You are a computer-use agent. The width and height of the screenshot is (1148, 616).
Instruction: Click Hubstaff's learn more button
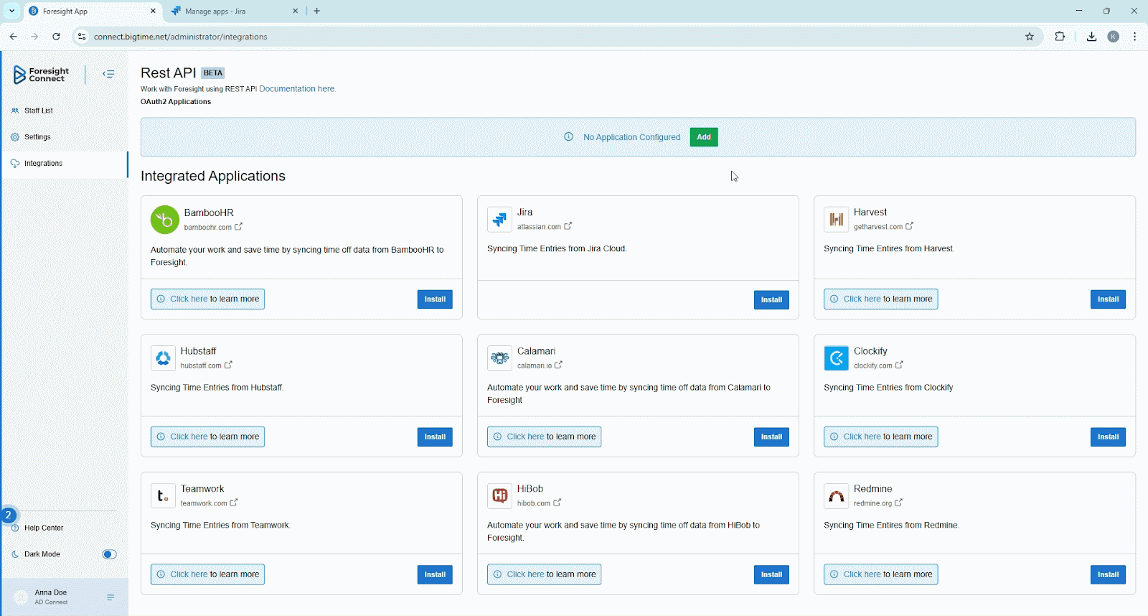pos(207,437)
